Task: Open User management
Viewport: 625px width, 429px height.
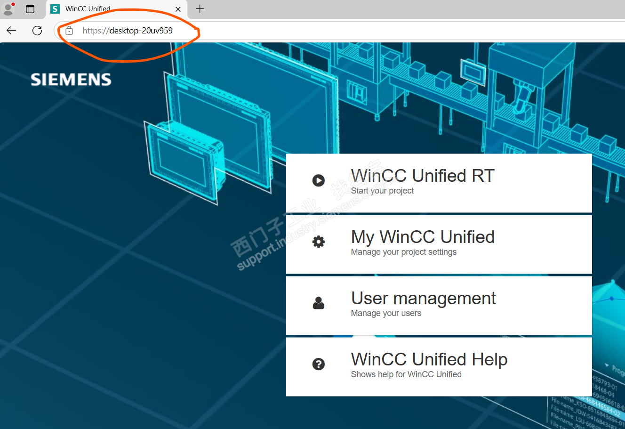Action: [x=439, y=306]
